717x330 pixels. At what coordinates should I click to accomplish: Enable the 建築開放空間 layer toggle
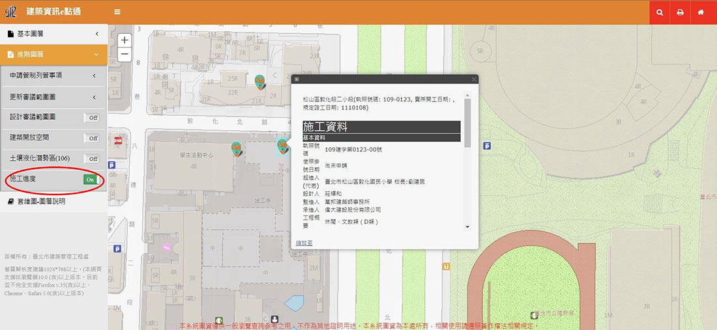93,138
